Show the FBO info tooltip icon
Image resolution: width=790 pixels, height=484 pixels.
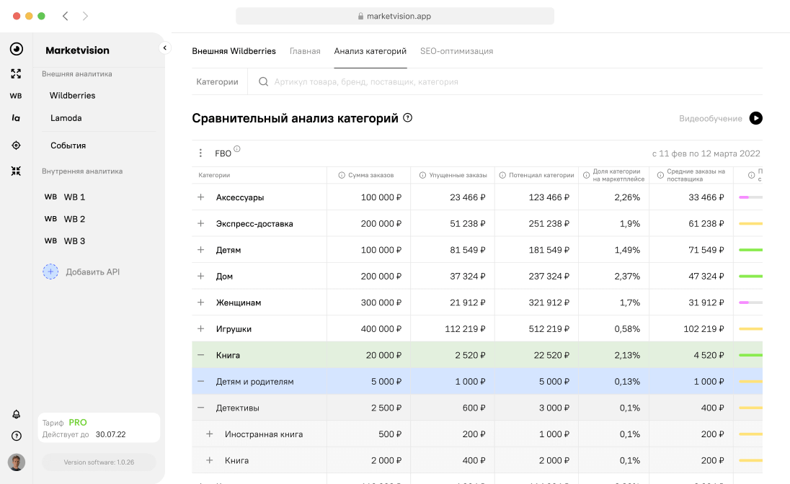[237, 148]
